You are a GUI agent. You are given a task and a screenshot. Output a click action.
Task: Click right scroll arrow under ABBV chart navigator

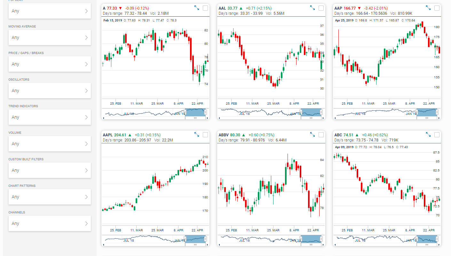(x=324, y=245)
